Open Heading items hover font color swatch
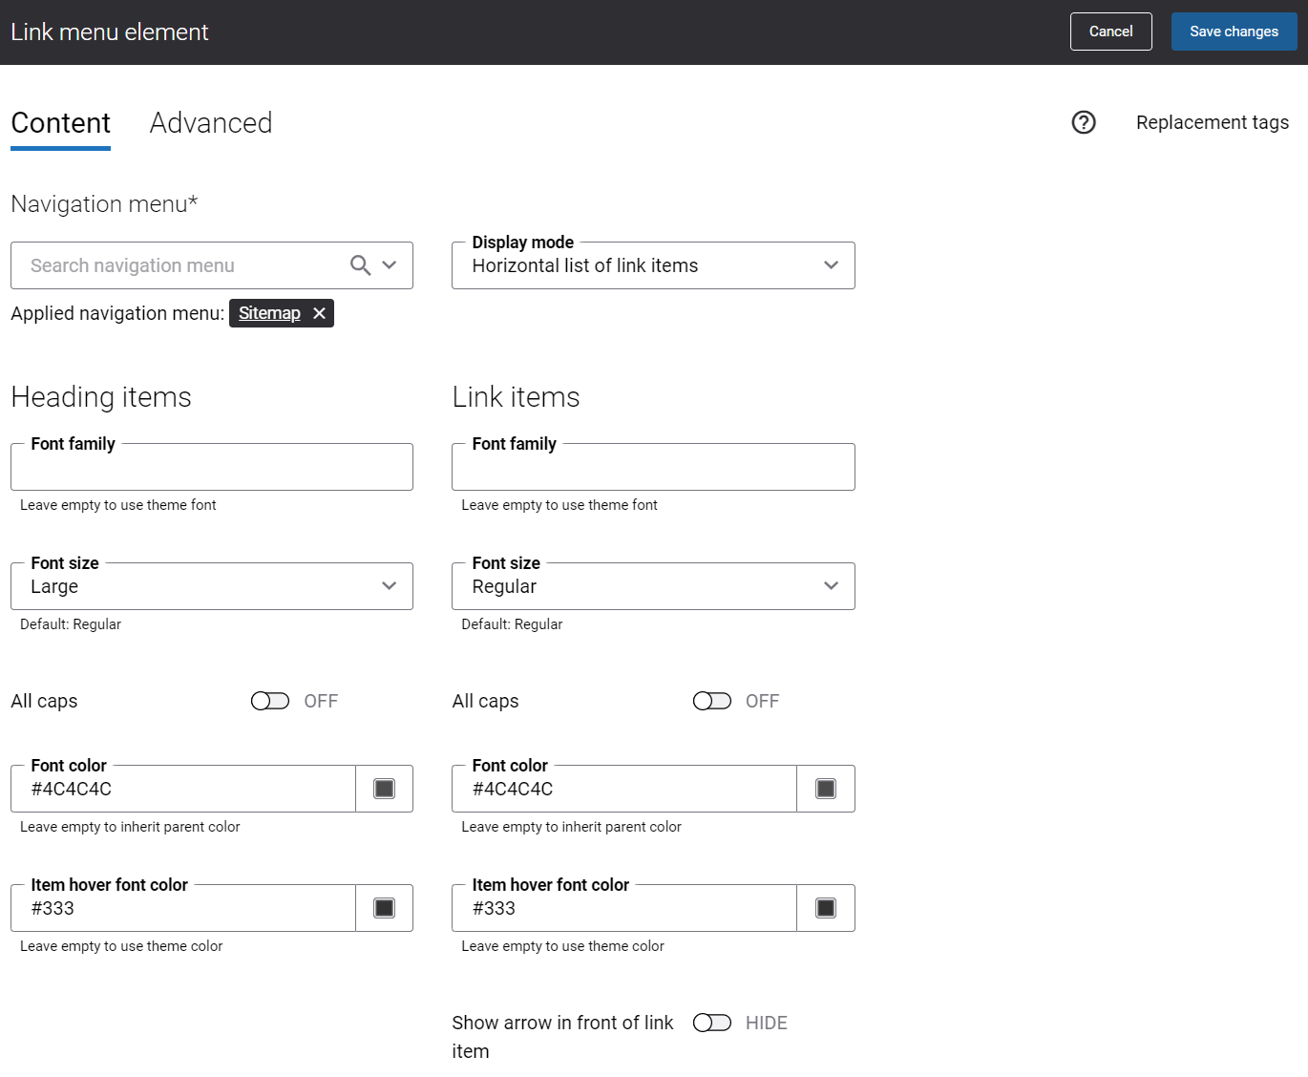1308x1077 pixels. pos(384,908)
